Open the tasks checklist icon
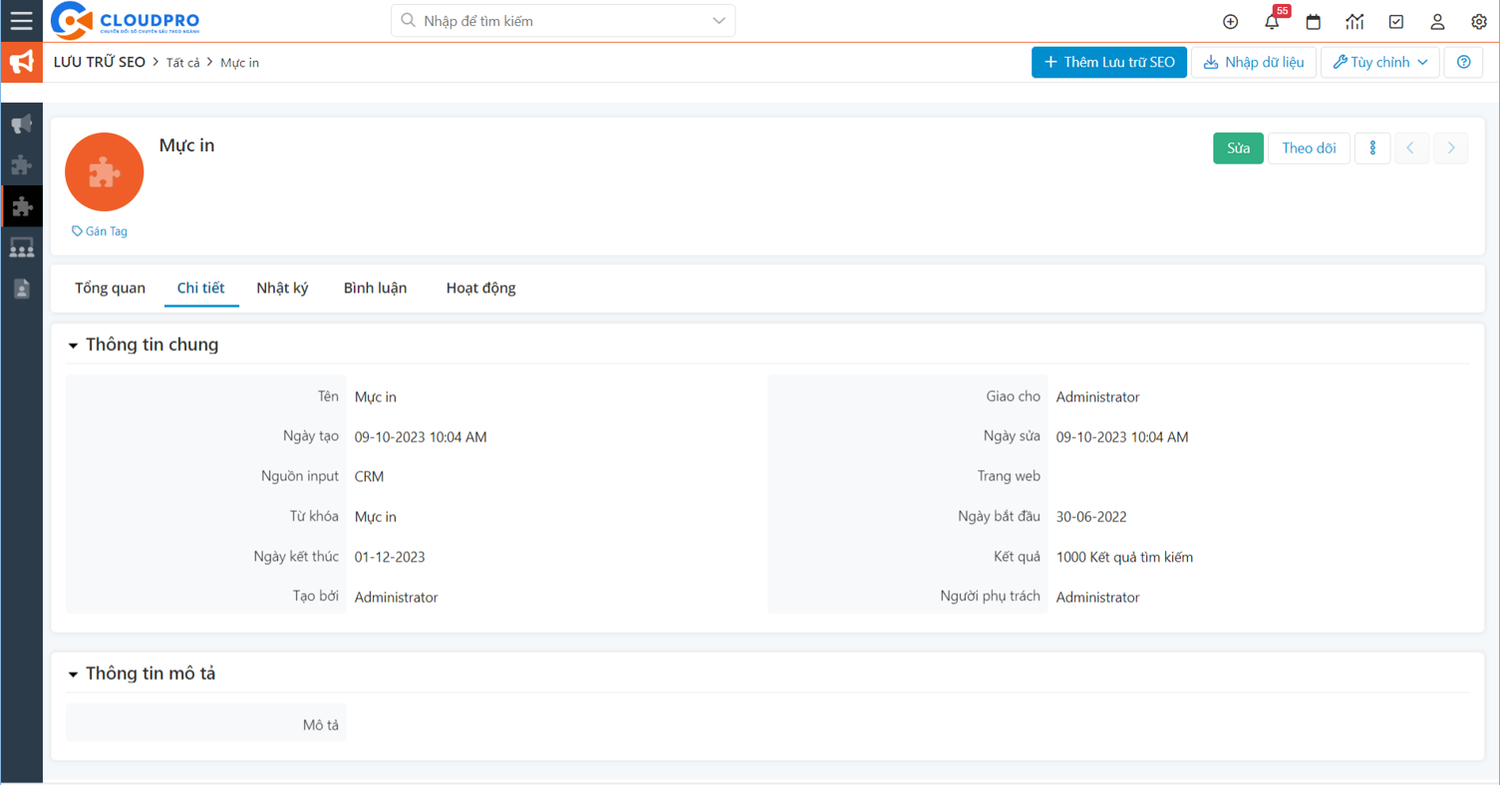 (x=1396, y=22)
